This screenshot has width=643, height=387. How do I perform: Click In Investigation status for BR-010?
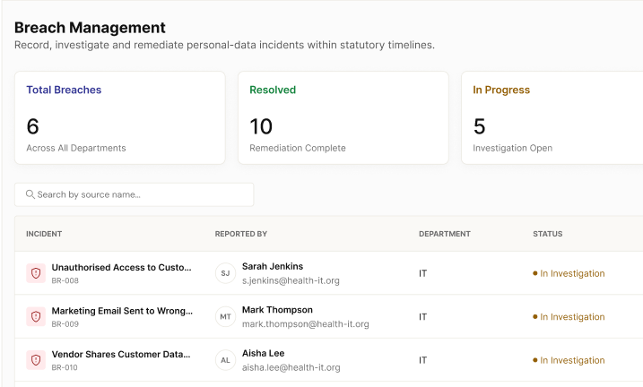(x=569, y=360)
